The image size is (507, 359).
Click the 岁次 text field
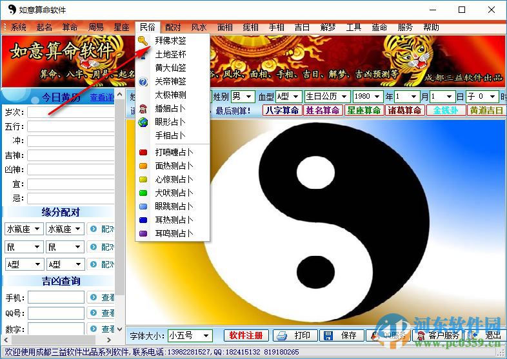coord(71,112)
